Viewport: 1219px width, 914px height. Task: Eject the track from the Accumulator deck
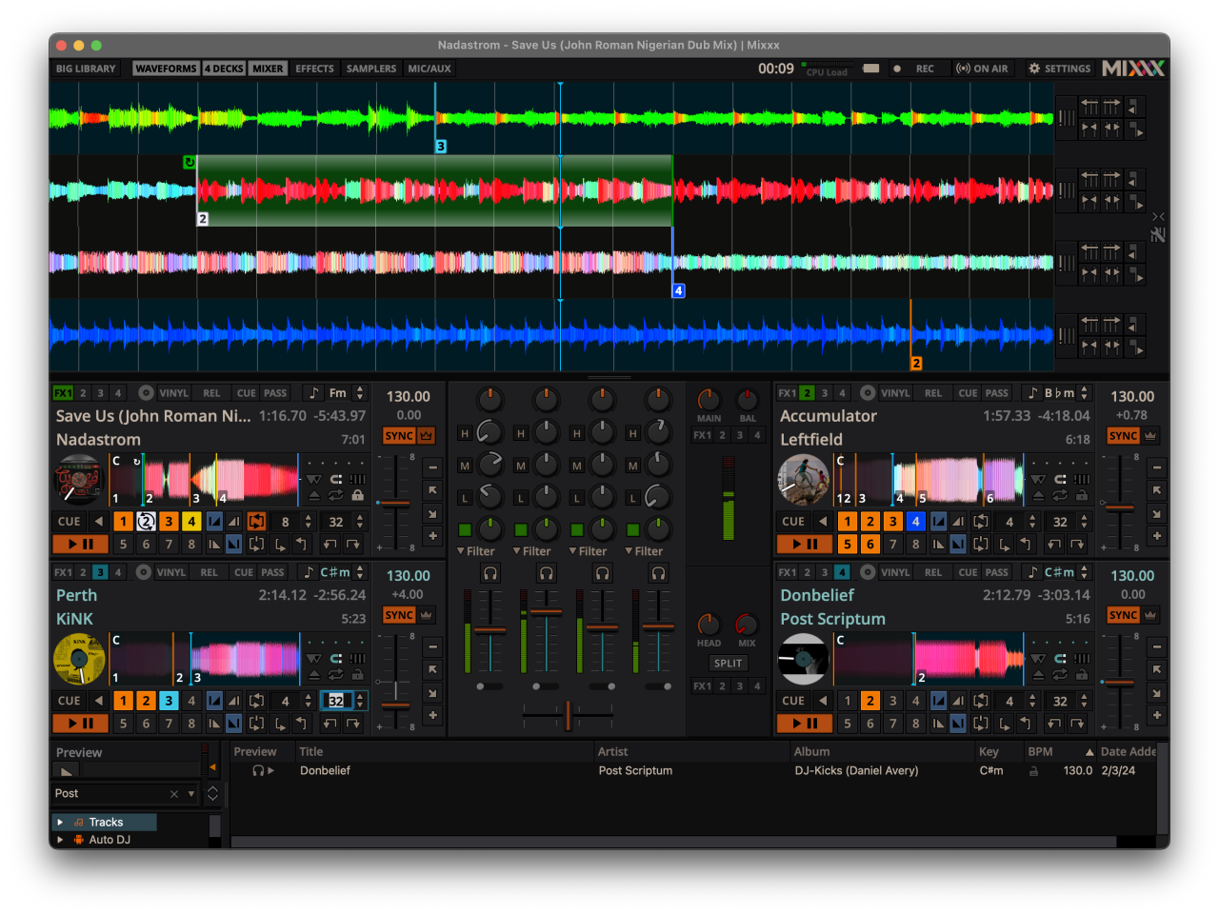(1039, 495)
